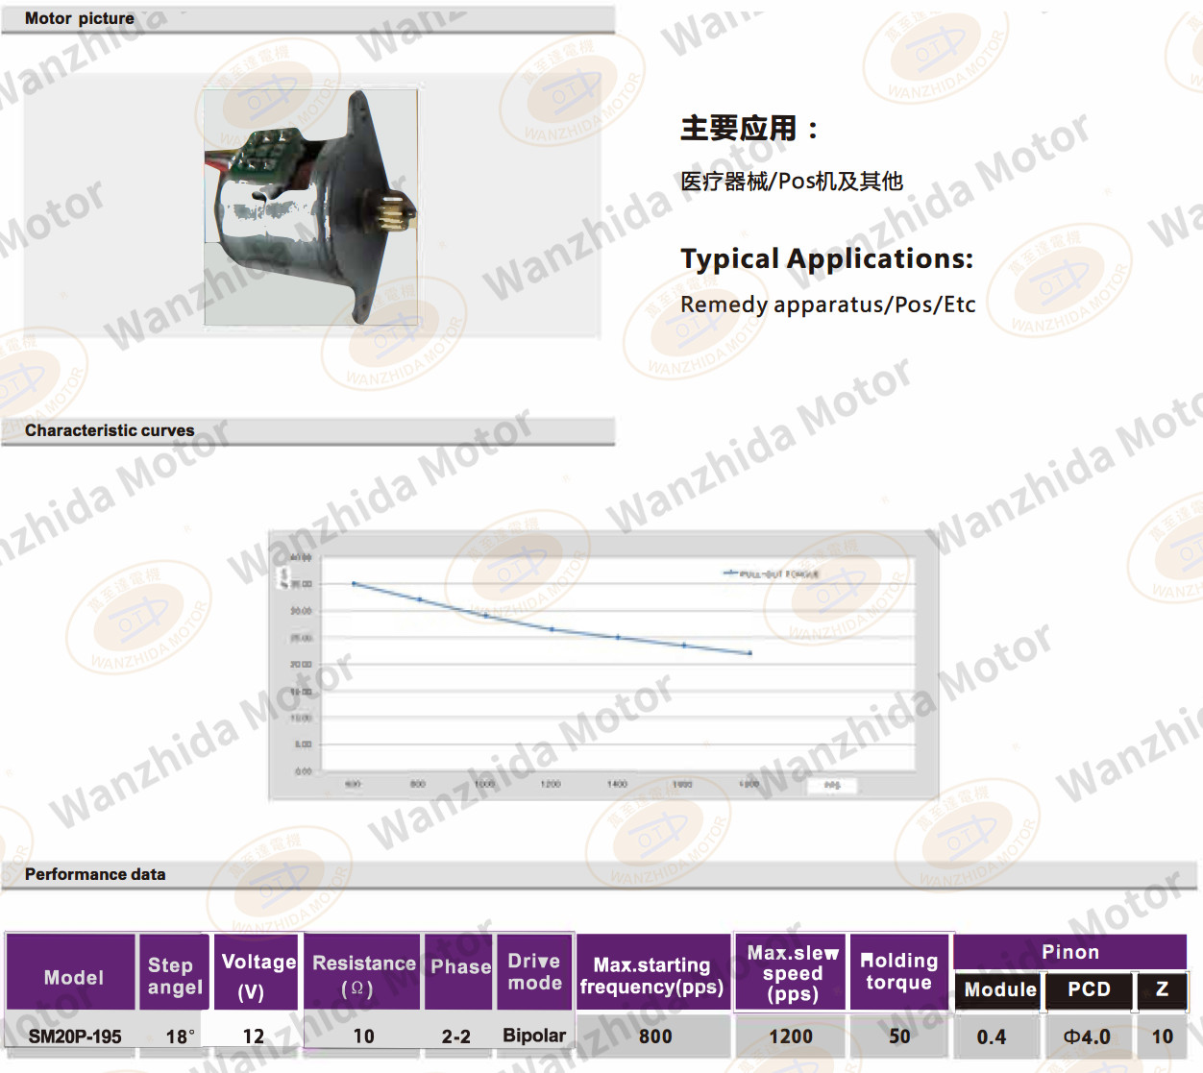Click the 'Drive mode' column header
This screenshot has height=1073, width=1203.
tap(534, 972)
